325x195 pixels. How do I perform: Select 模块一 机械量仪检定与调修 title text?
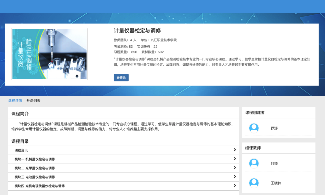tap(35, 159)
